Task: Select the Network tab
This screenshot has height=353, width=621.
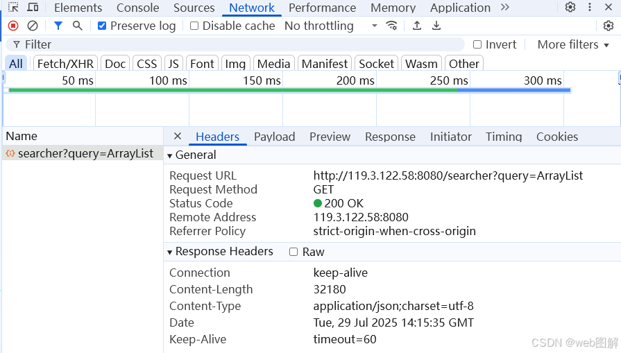Action: click(x=252, y=8)
